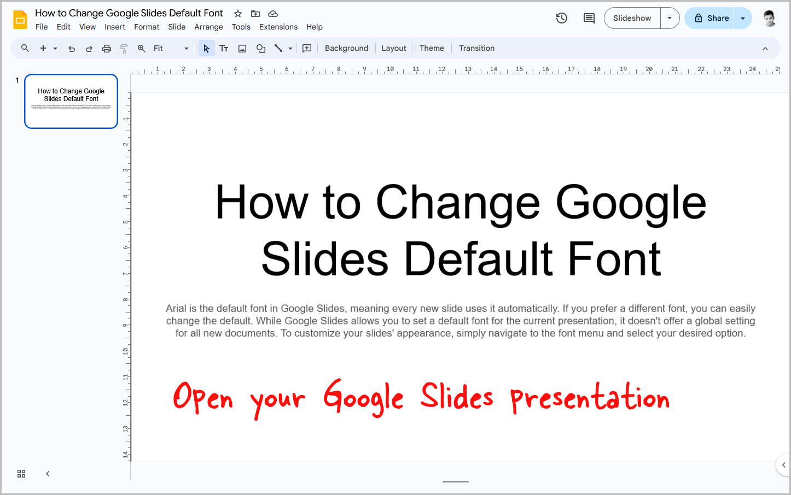Open the Edit menu
The height and width of the screenshot is (495, 791).
point(63,27)
